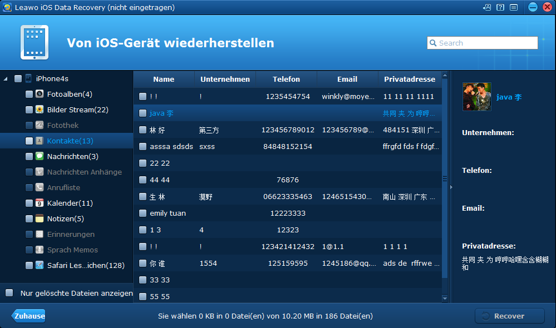Click the phone cell 76876 of '44 44'
Viewport: 556px width, 328px height.
pos(288,180)
